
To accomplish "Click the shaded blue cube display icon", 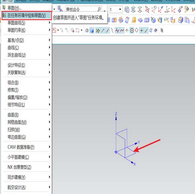I will [92, 30].
